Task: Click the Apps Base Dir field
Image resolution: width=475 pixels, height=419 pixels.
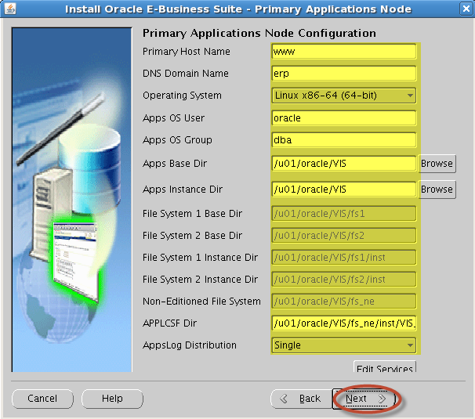Action: click(343, 164)
